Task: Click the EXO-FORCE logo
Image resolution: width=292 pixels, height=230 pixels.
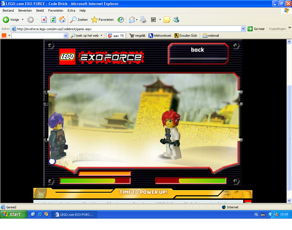Action: 111,57
